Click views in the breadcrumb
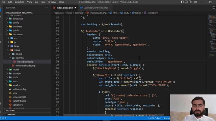This screenshot has height=121, width=216. tap(69, 13)
